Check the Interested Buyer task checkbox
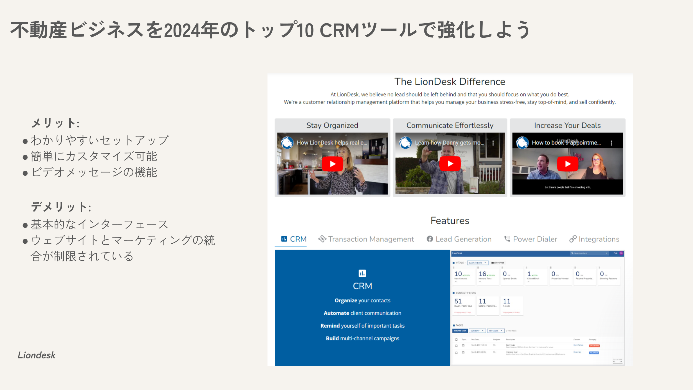This screenshot has height=390, width=693. 456,353
